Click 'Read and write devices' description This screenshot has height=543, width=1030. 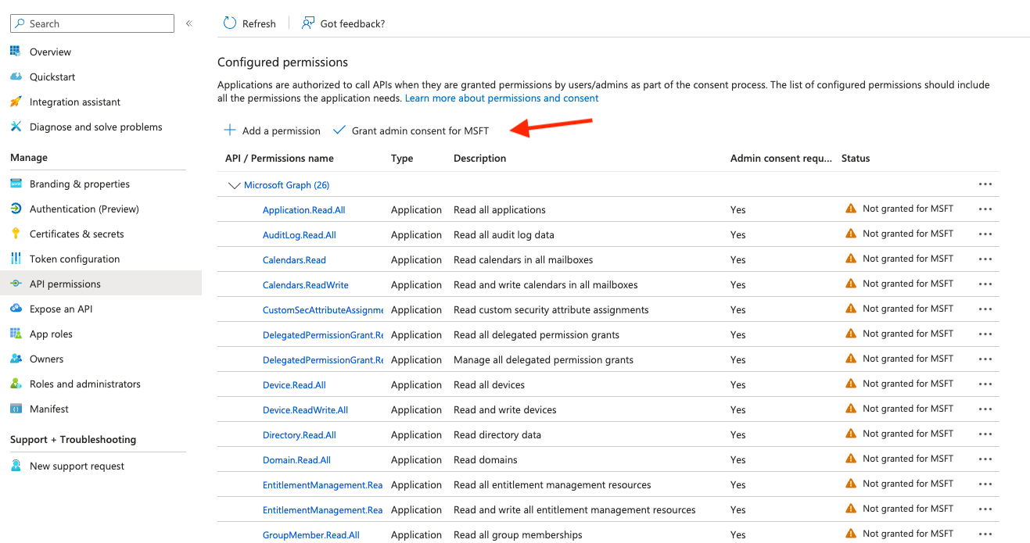point(505,409)
